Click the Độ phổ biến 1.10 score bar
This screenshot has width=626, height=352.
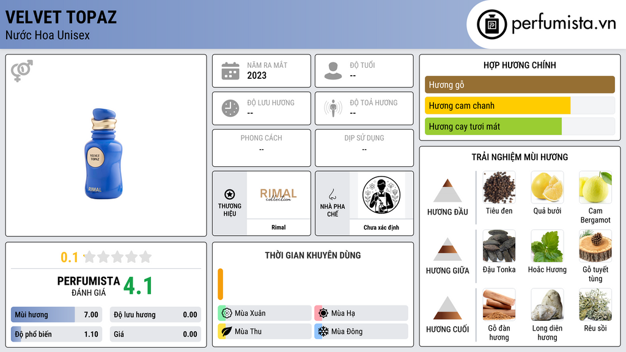click(57, 334)
